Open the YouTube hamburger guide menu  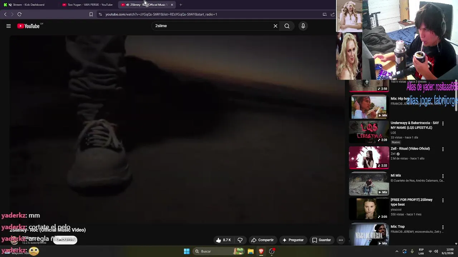(x=9, y=26)
